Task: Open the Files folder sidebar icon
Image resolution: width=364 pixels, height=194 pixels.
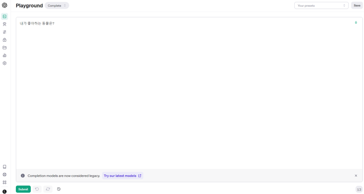Action: [5, 48]
